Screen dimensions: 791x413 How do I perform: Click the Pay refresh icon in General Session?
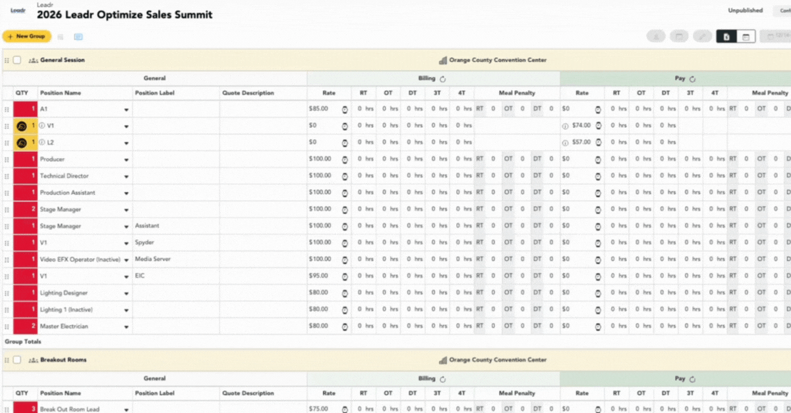[692, 78]
